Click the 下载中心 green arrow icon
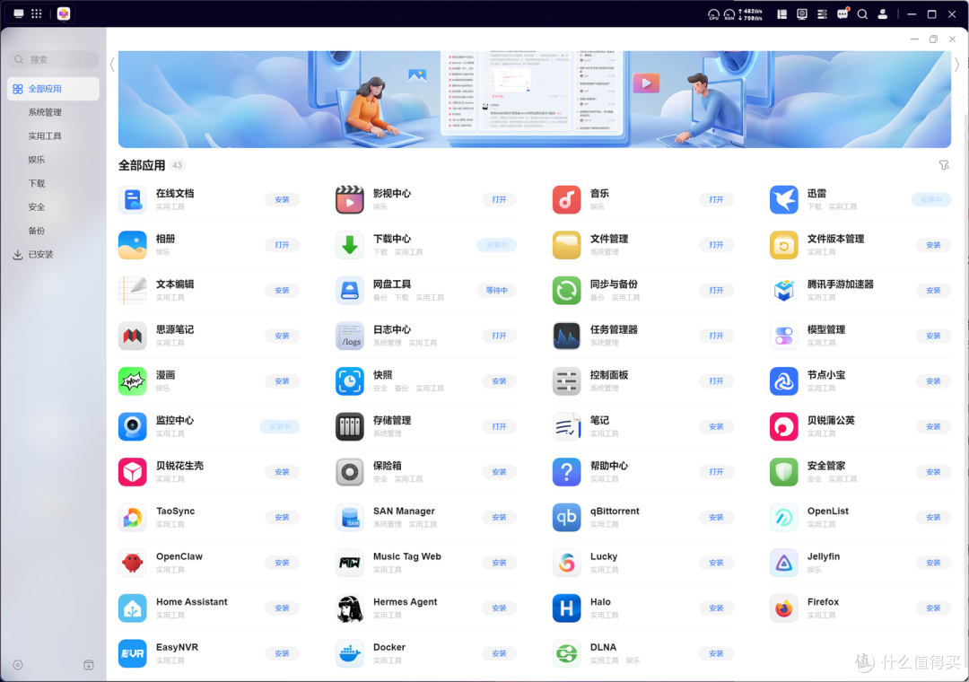This screenshot has width=969, height=682. [x=350, y=245]
